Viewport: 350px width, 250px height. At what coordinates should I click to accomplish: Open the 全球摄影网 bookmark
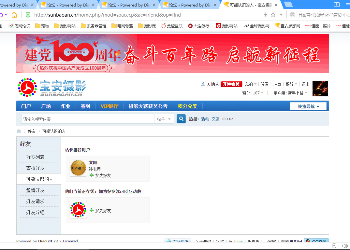[257, 26]
